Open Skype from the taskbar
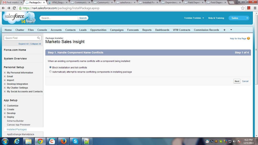 point(75,141)
